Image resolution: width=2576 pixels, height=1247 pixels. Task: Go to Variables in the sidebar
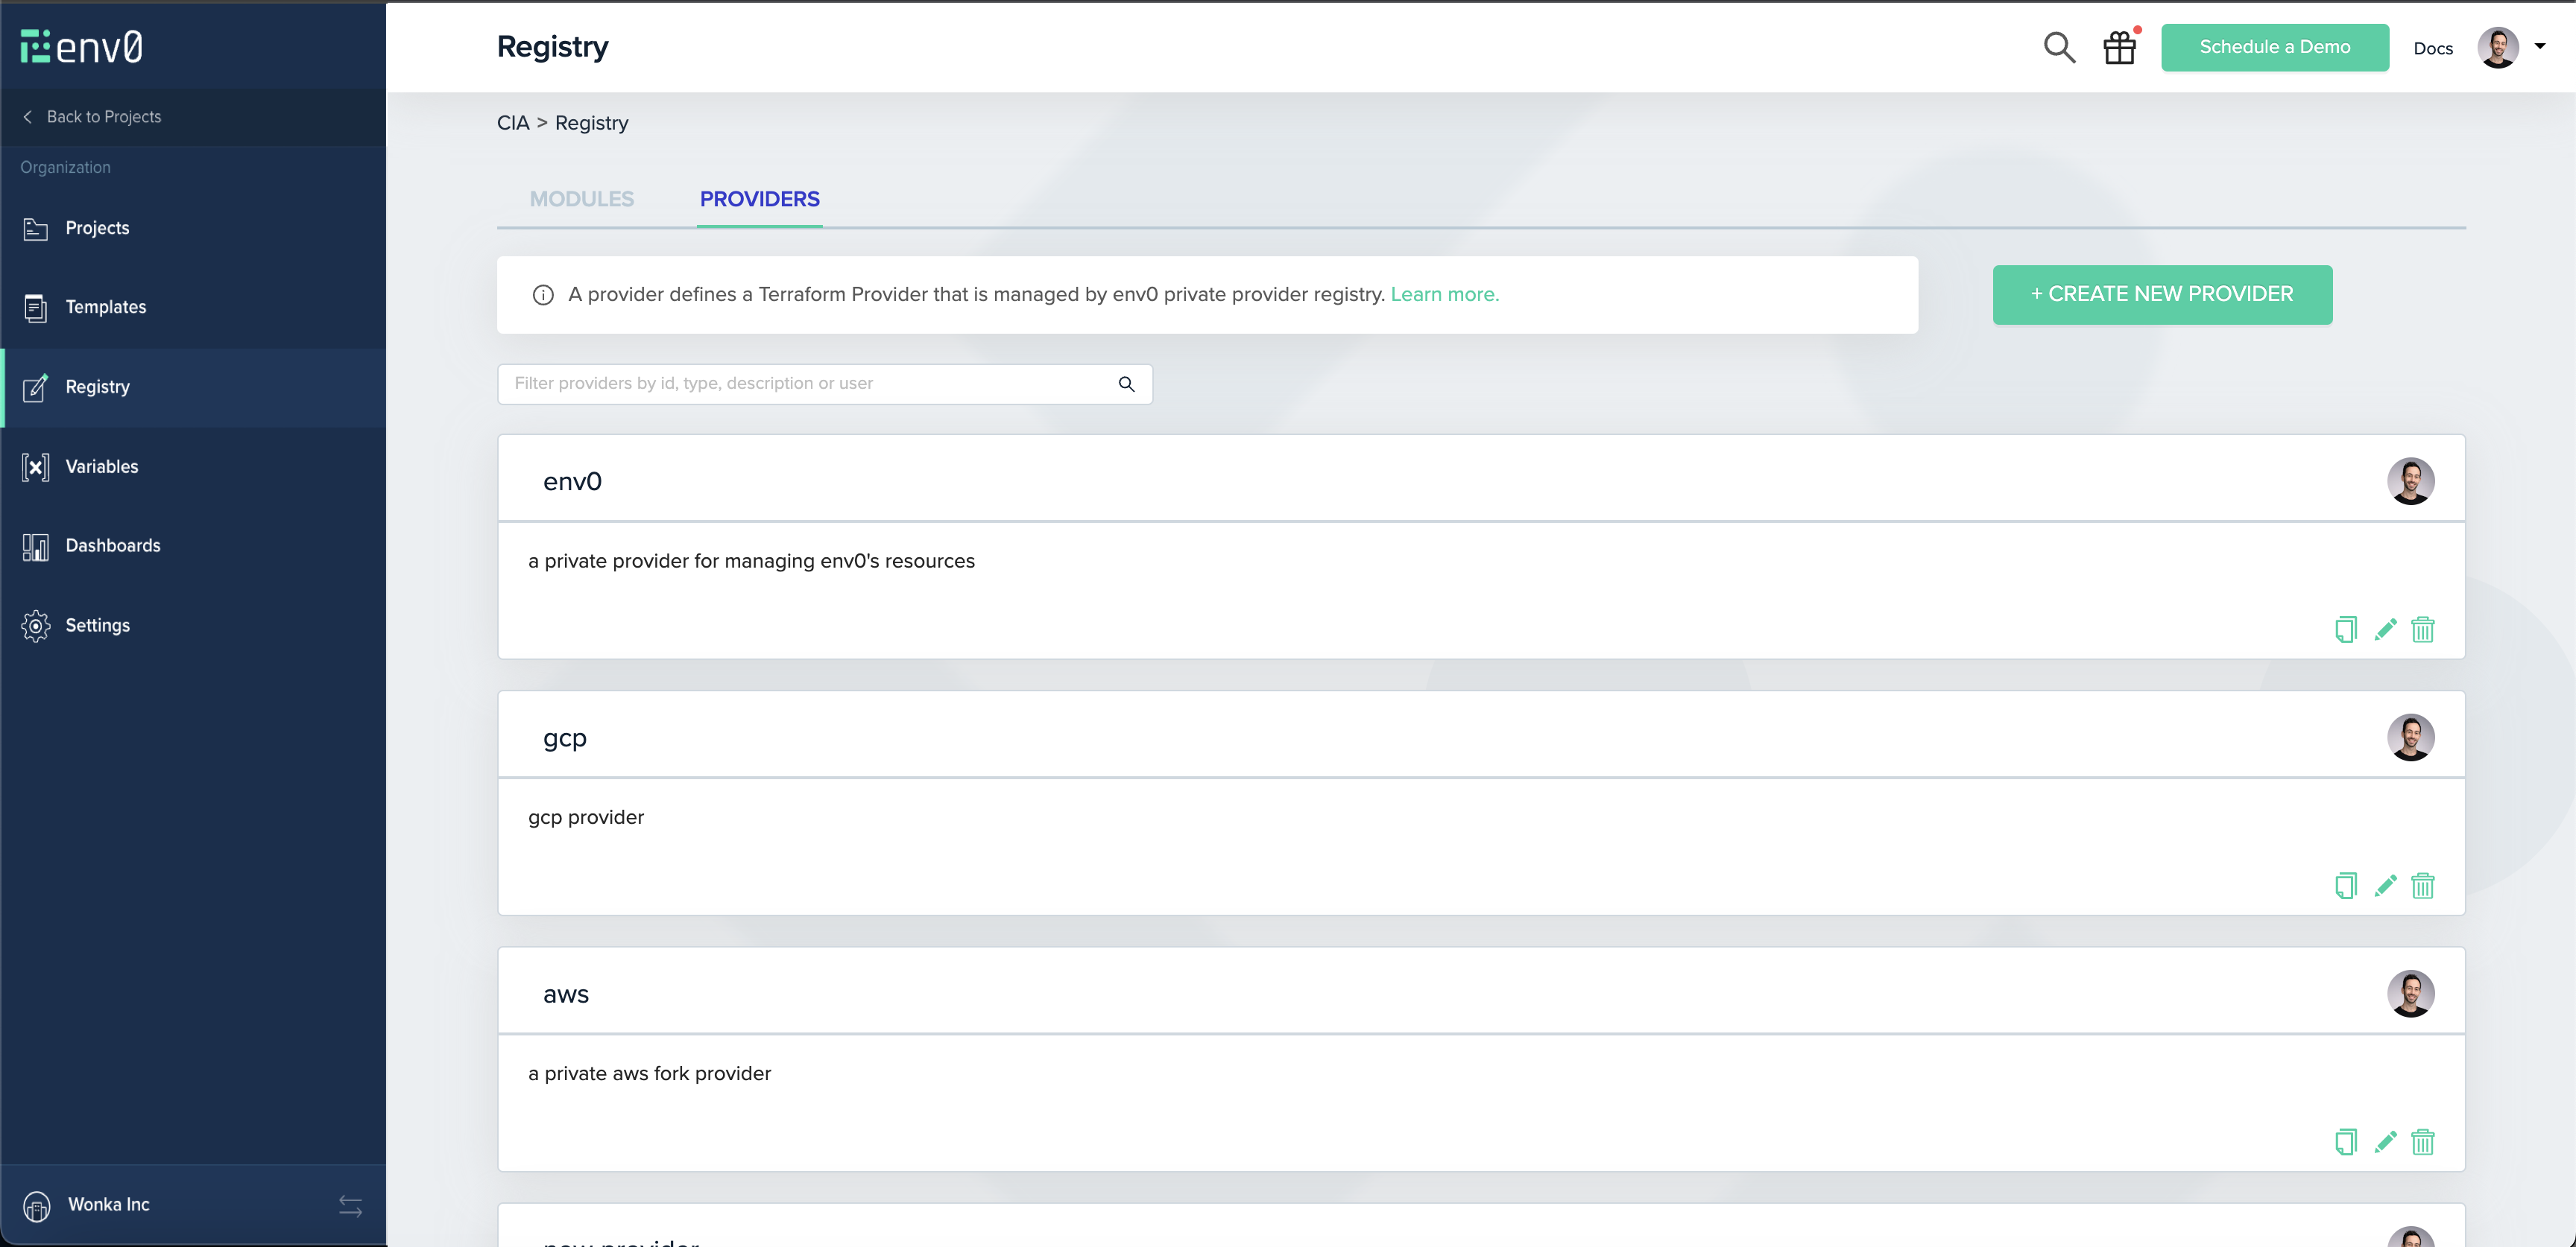click(101, 466)
